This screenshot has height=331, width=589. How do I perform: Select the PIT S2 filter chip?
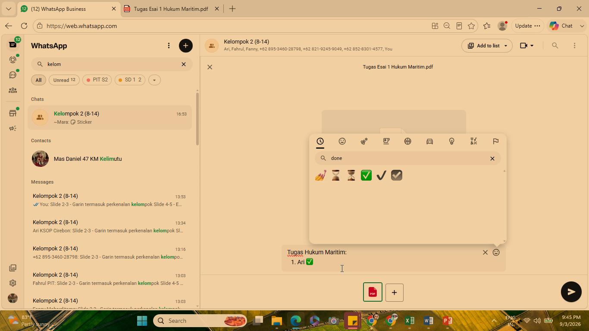tap(97, 80)
